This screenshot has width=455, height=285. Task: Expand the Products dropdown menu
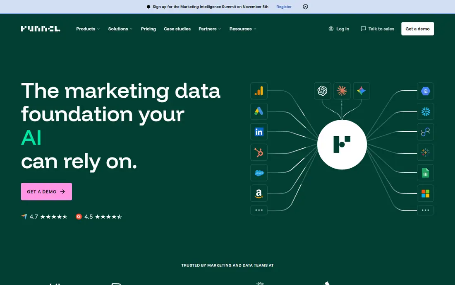point(88,29)
